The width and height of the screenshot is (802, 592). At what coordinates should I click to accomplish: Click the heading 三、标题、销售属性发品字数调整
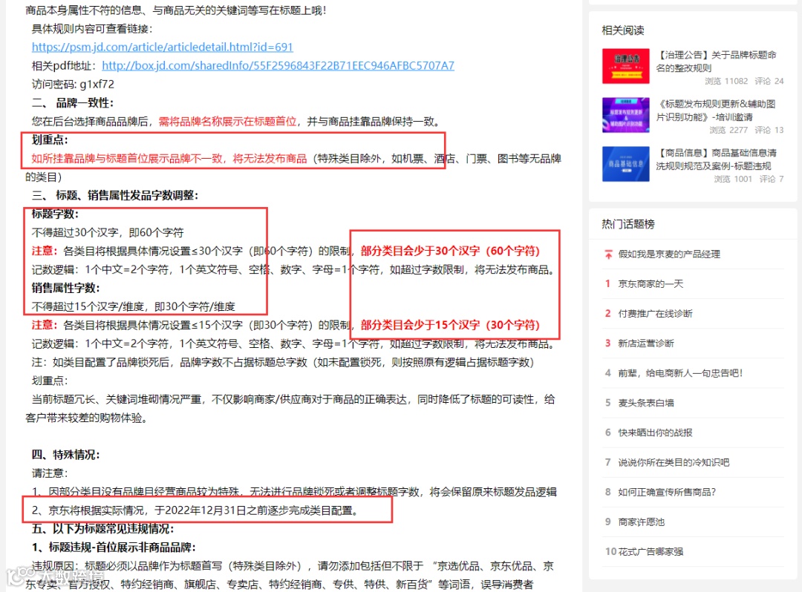coord(115,195)
